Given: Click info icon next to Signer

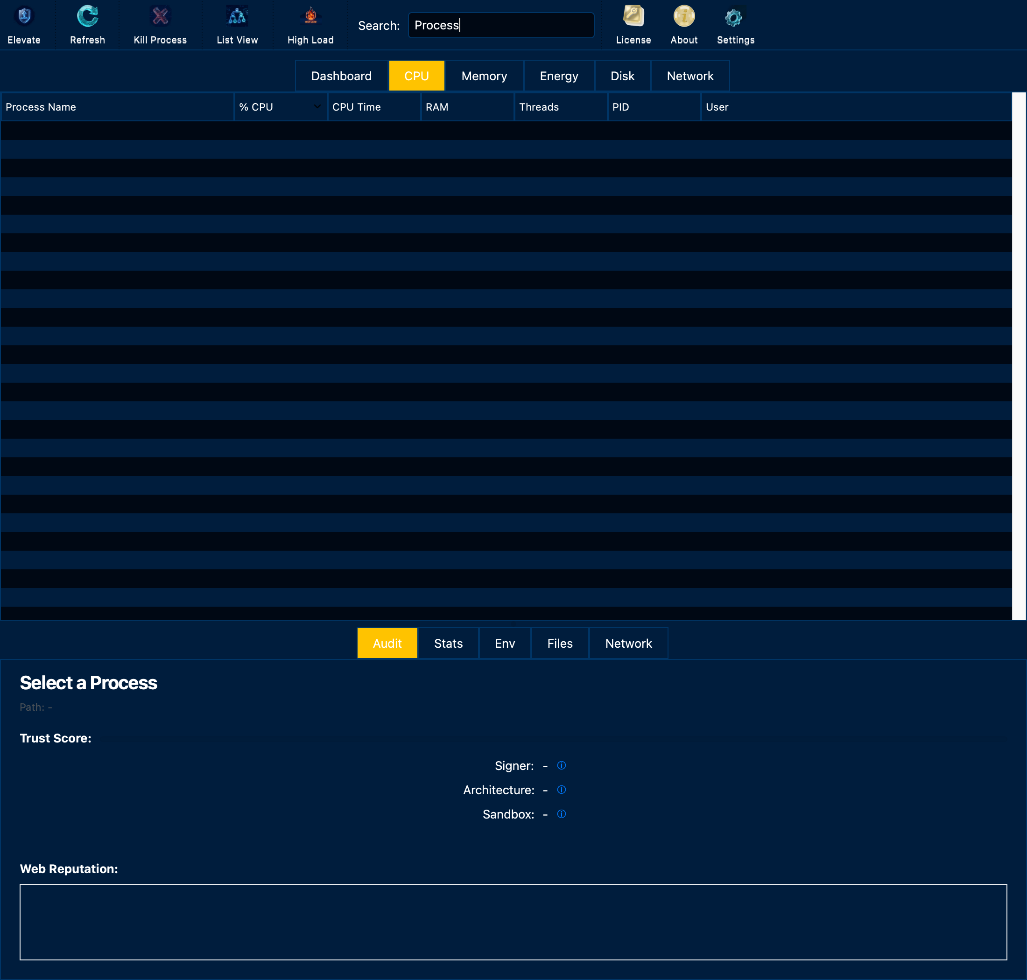Looking at the screenshot, I should (x=561, y=765).
